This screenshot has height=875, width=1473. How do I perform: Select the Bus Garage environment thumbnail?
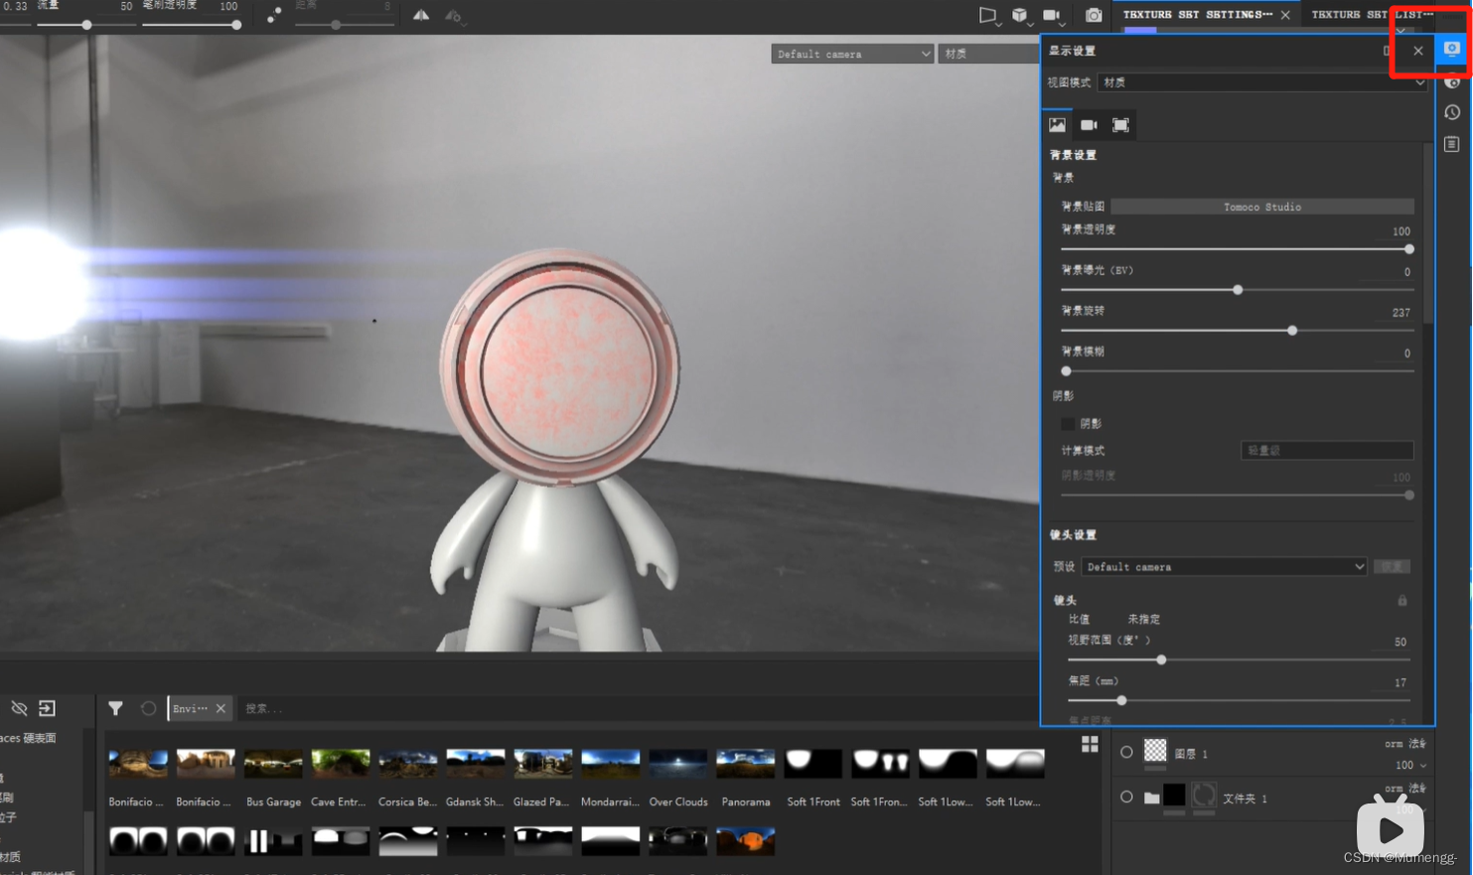tap(273, 763)
